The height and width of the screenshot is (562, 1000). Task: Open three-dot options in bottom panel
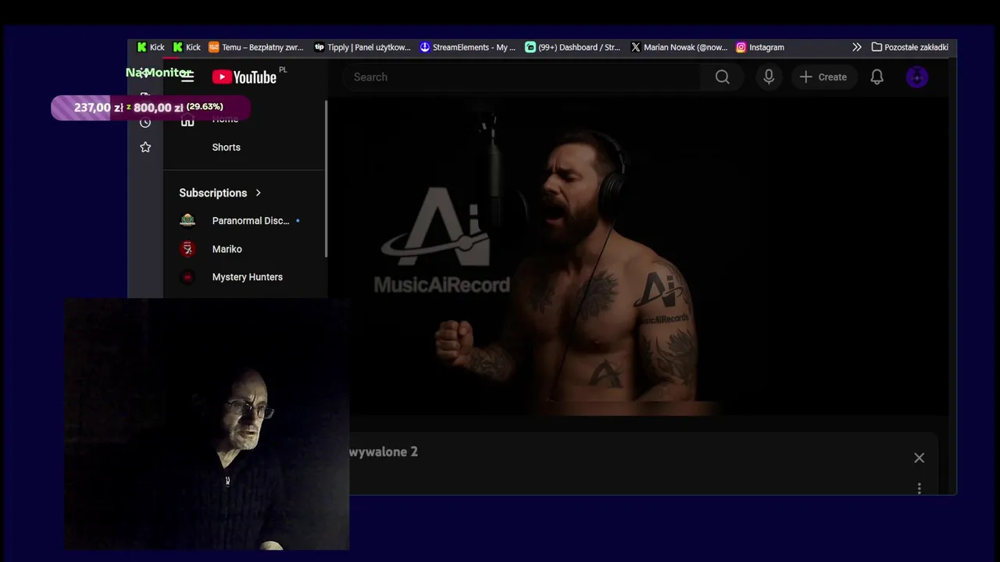tap(919, 489)
